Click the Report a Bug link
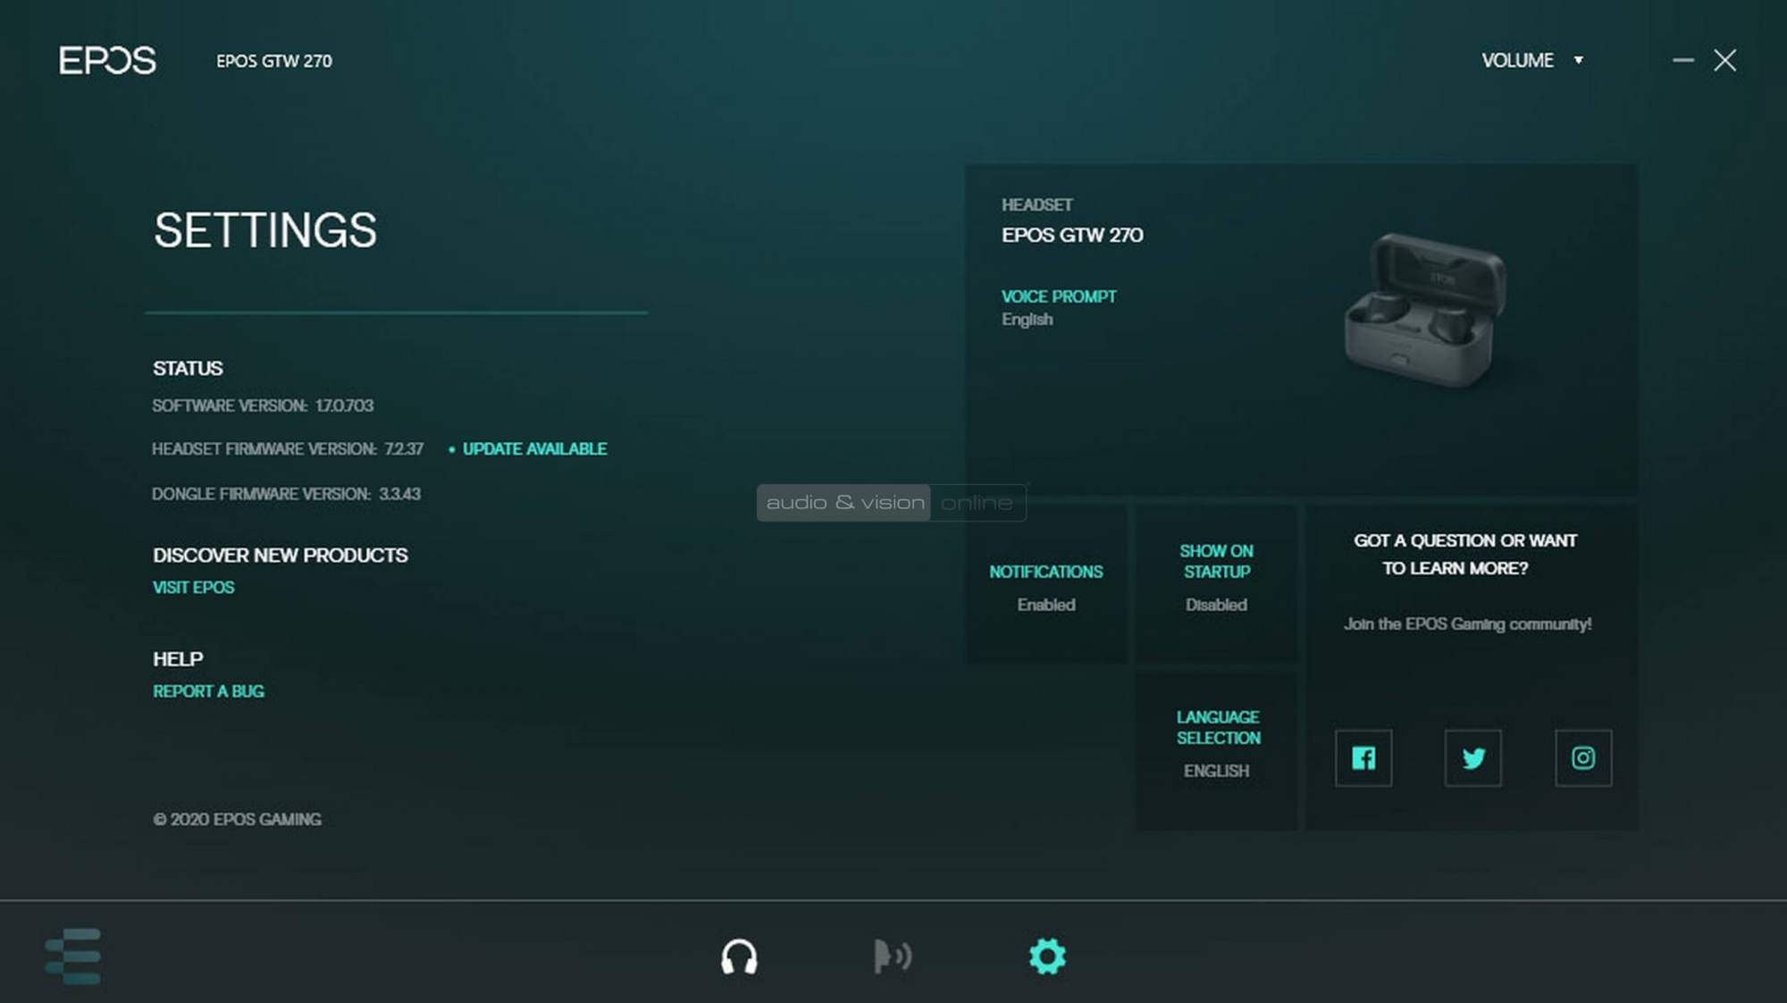This screenshot has height=1003, width=1787. coord(208,691)
